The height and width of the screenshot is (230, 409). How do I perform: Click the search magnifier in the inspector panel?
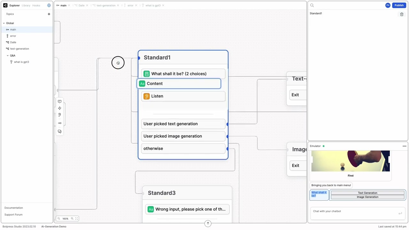[x=312, y=5]
